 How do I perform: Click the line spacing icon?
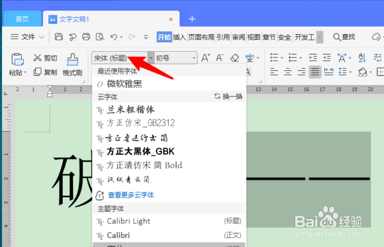342,72
